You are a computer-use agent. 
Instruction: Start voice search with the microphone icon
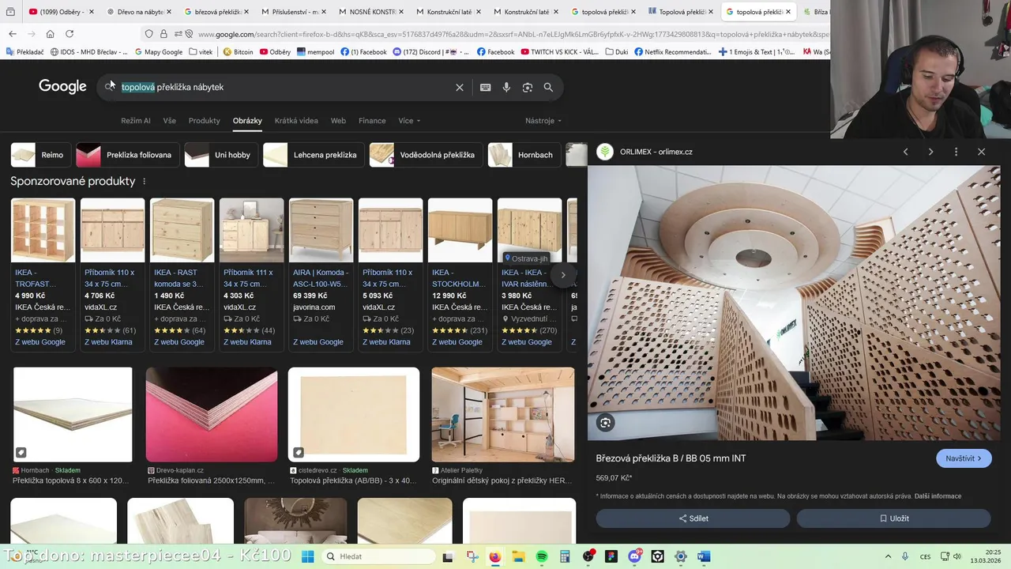click(506, 88)
